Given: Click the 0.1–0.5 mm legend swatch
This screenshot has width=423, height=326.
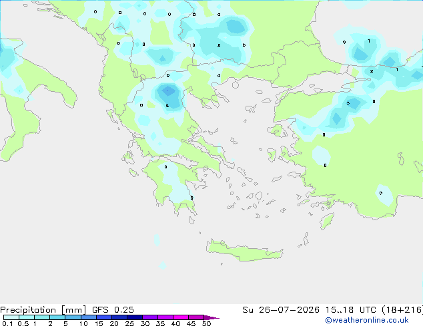Looking at the screenshot, I should click(11, 317).
